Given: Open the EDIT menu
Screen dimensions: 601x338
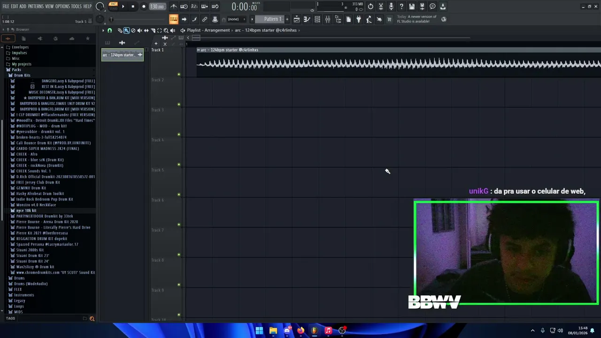Looking at the screenshot, I should [15, 6].
